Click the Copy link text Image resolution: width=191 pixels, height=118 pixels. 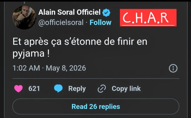click(x=126, y=89)
